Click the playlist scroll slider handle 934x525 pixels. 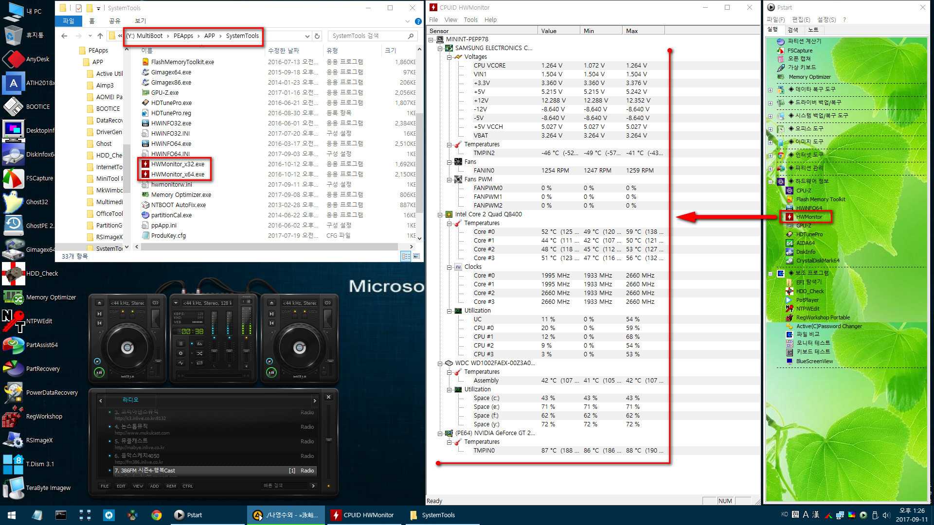(329, 440)
